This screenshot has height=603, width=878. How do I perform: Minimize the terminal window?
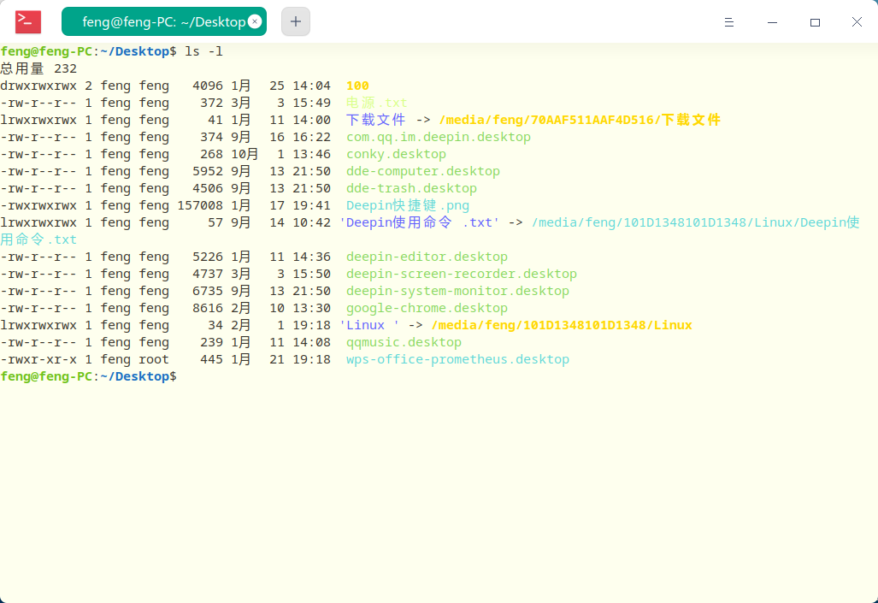pyautogui.click(x=772, y=22)
